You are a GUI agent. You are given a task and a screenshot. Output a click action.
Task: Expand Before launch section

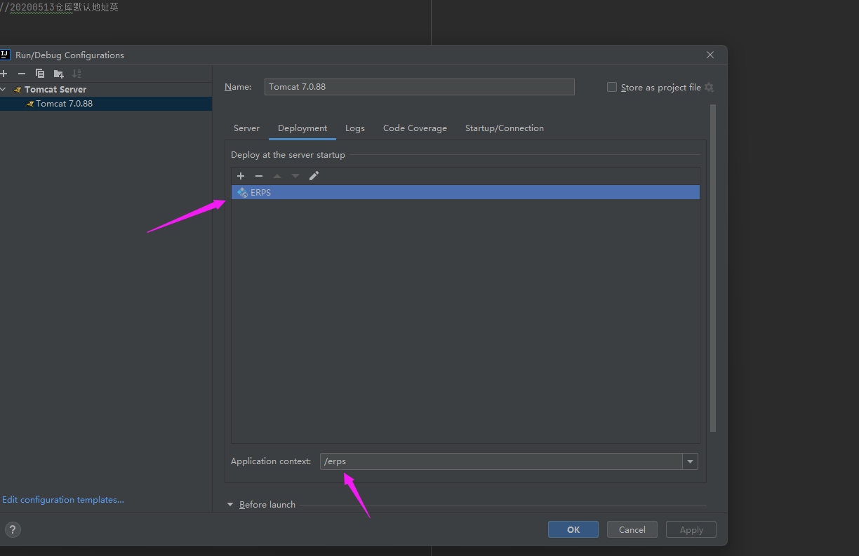(x=230, y=505)
